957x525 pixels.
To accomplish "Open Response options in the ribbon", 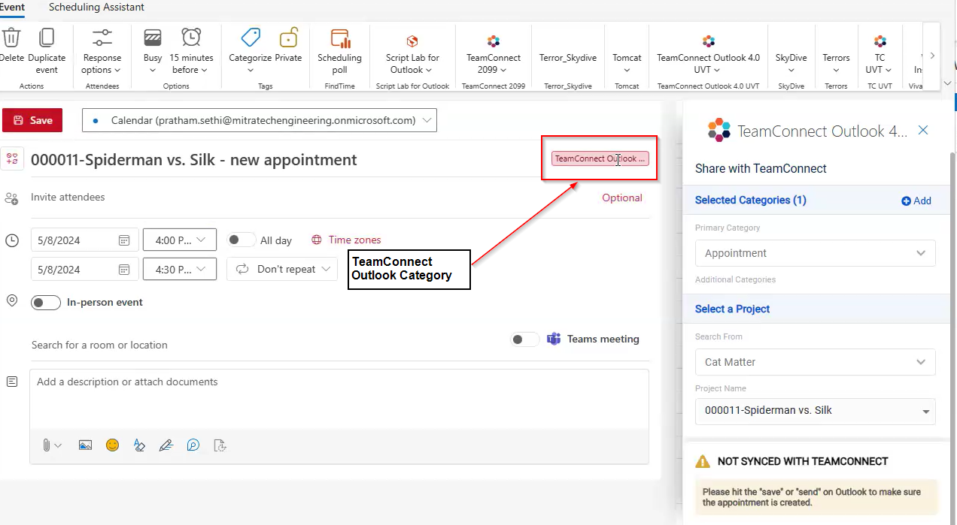I will point(102,51).
